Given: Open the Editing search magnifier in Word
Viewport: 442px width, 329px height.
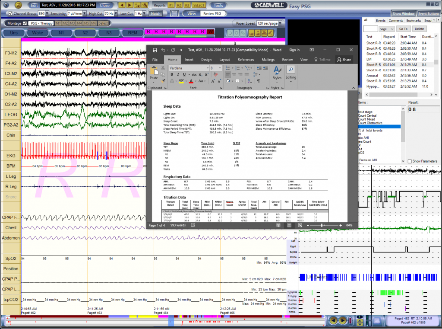Looking at the screenshot, I should coord(291,69).
